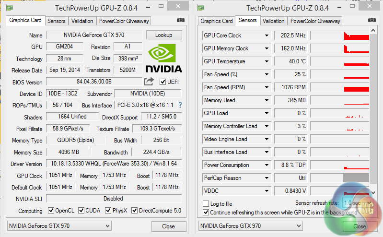Image resolution: width=383 pixels, height=237 pixels.
Task: Click the Bus Interface question mark icon
Action: coord(180,105)
